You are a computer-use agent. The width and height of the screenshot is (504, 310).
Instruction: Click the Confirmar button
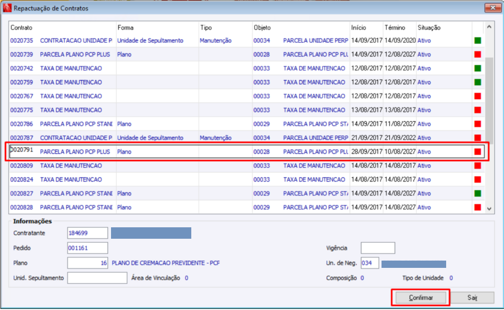point(421,298)
